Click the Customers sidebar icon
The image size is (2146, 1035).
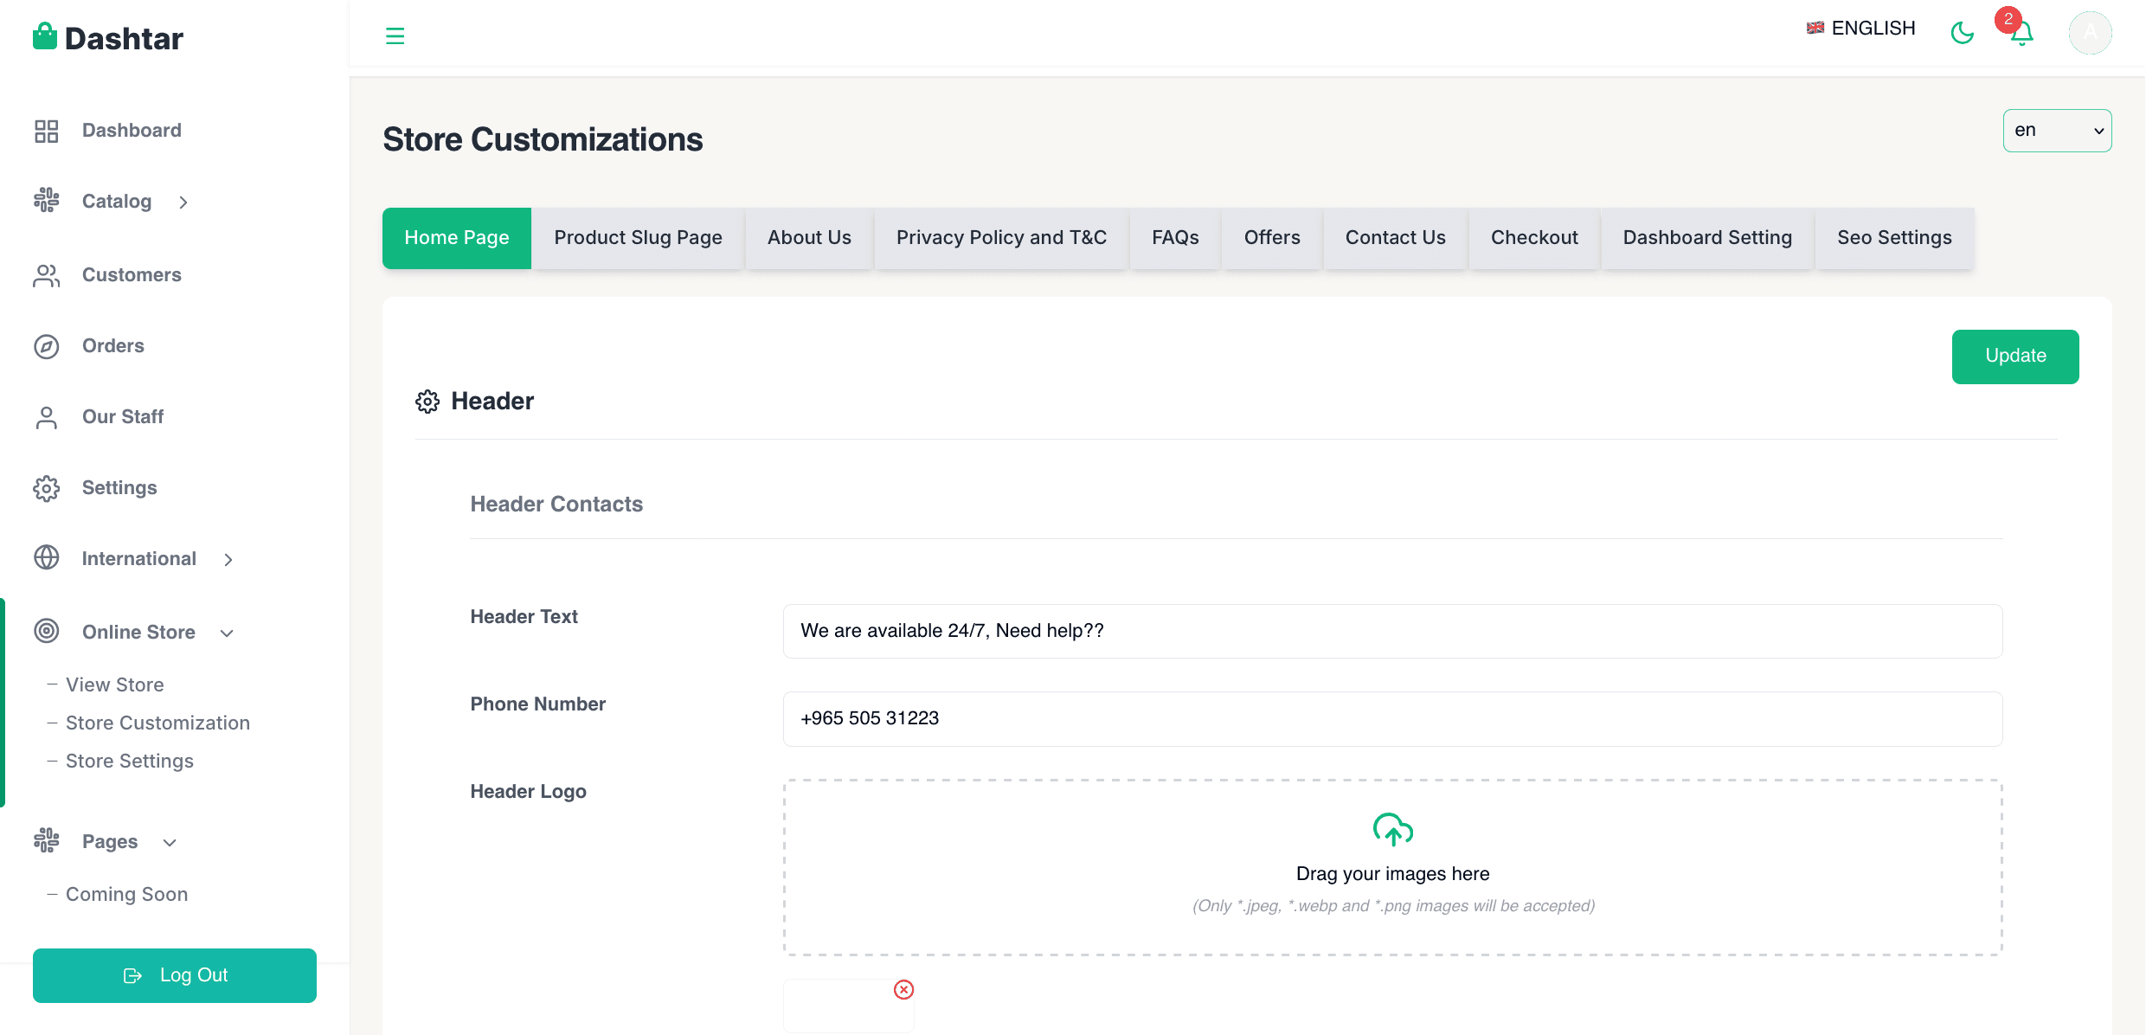coord(46,275)
